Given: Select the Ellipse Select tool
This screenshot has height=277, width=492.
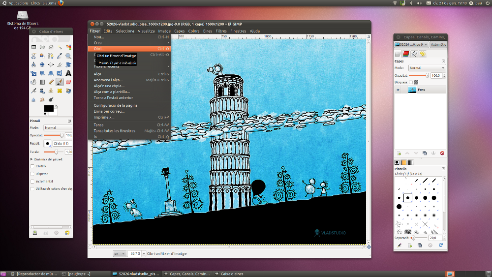Looking at the screenshot, I should [x=42, y=47].
